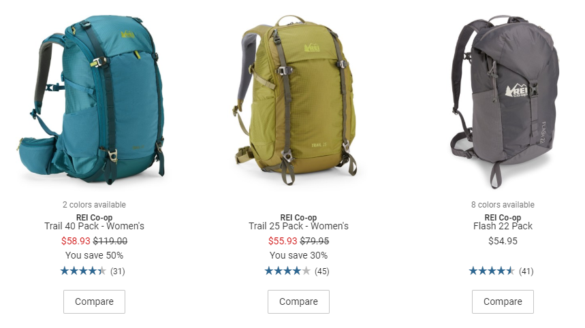Open the 41 reviews count

526,272
